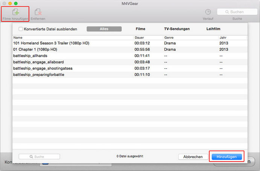Click the Suchen search field in toolbar
Viewport: 260px width, 171px height.
[x=237, y=12]
